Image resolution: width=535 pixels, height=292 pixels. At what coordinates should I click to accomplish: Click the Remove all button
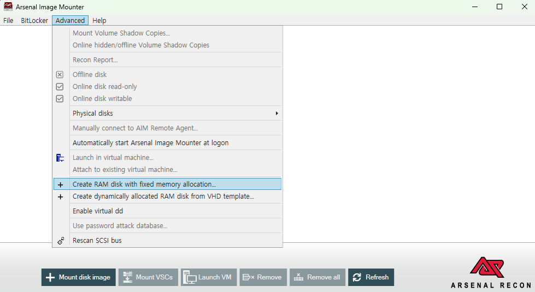pyautogui.click(x=318, y=277)
